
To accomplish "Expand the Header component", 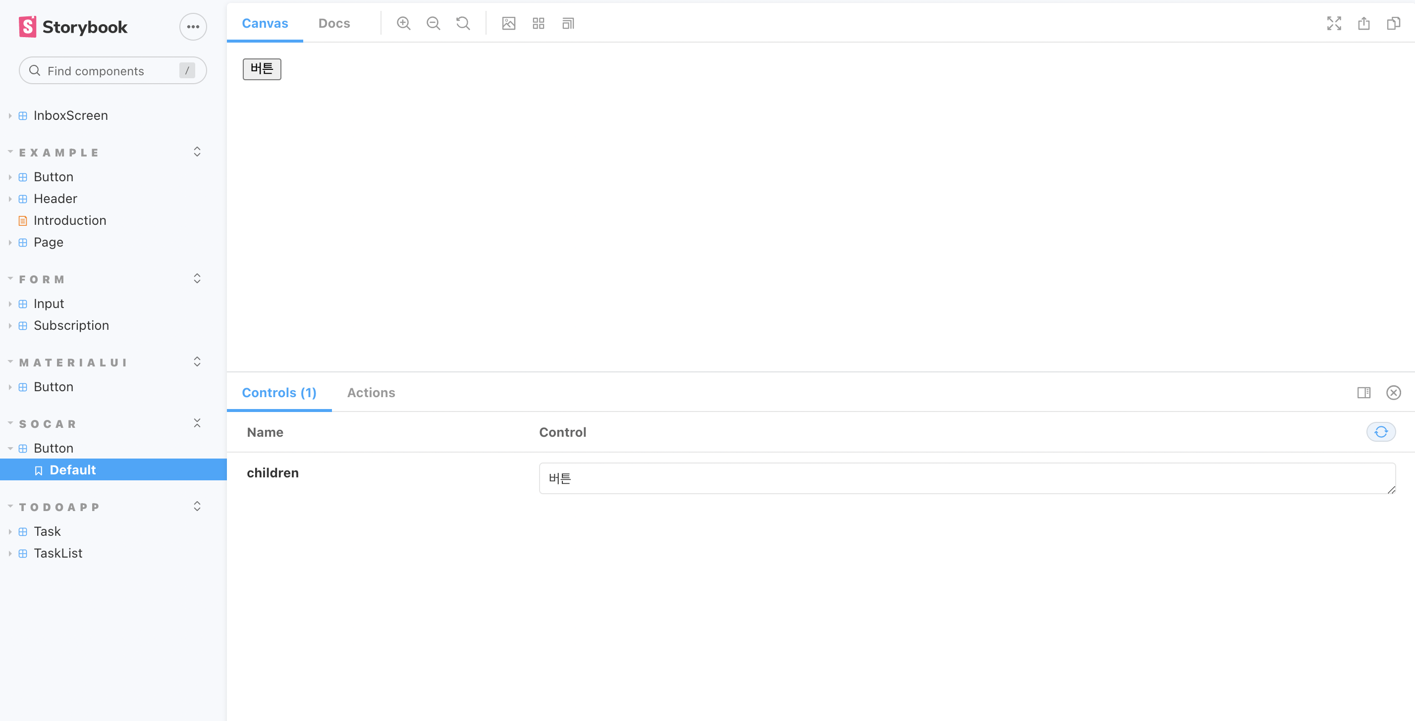I will (55, 199).
